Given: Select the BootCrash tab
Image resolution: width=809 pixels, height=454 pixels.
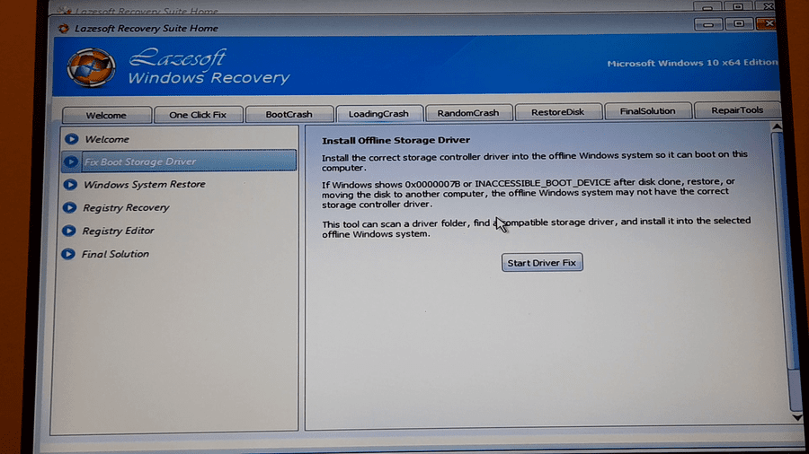Looking at the screenshot, I should (x=289, y=114).
